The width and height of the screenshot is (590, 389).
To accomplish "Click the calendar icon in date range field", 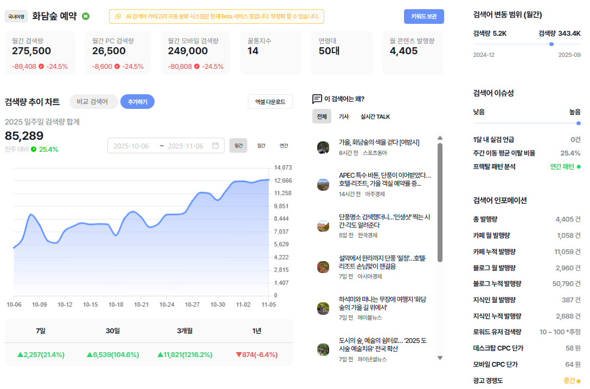I will [x=215, y=145].
